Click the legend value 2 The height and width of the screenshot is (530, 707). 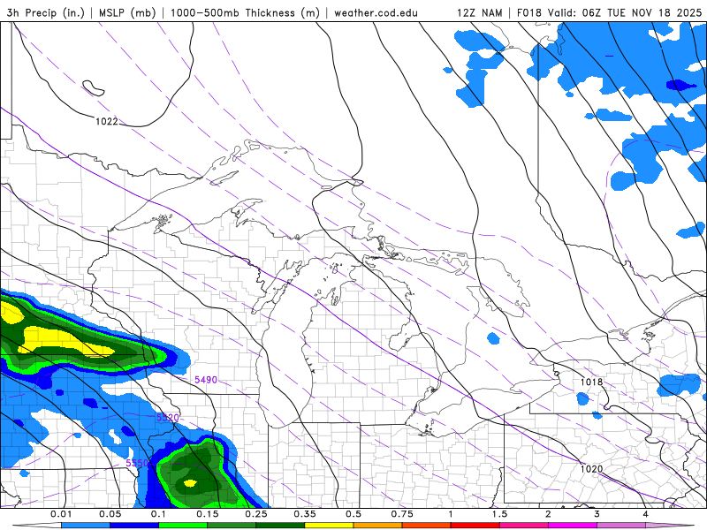548,514
